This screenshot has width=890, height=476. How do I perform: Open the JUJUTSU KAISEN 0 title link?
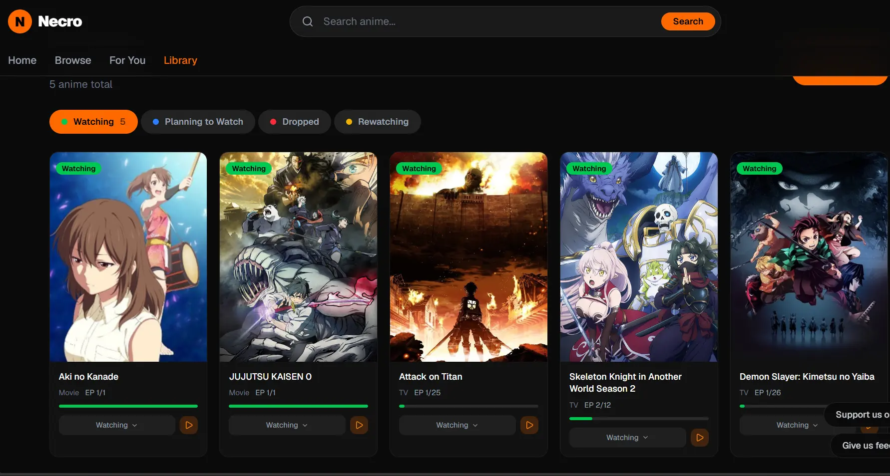270,377
